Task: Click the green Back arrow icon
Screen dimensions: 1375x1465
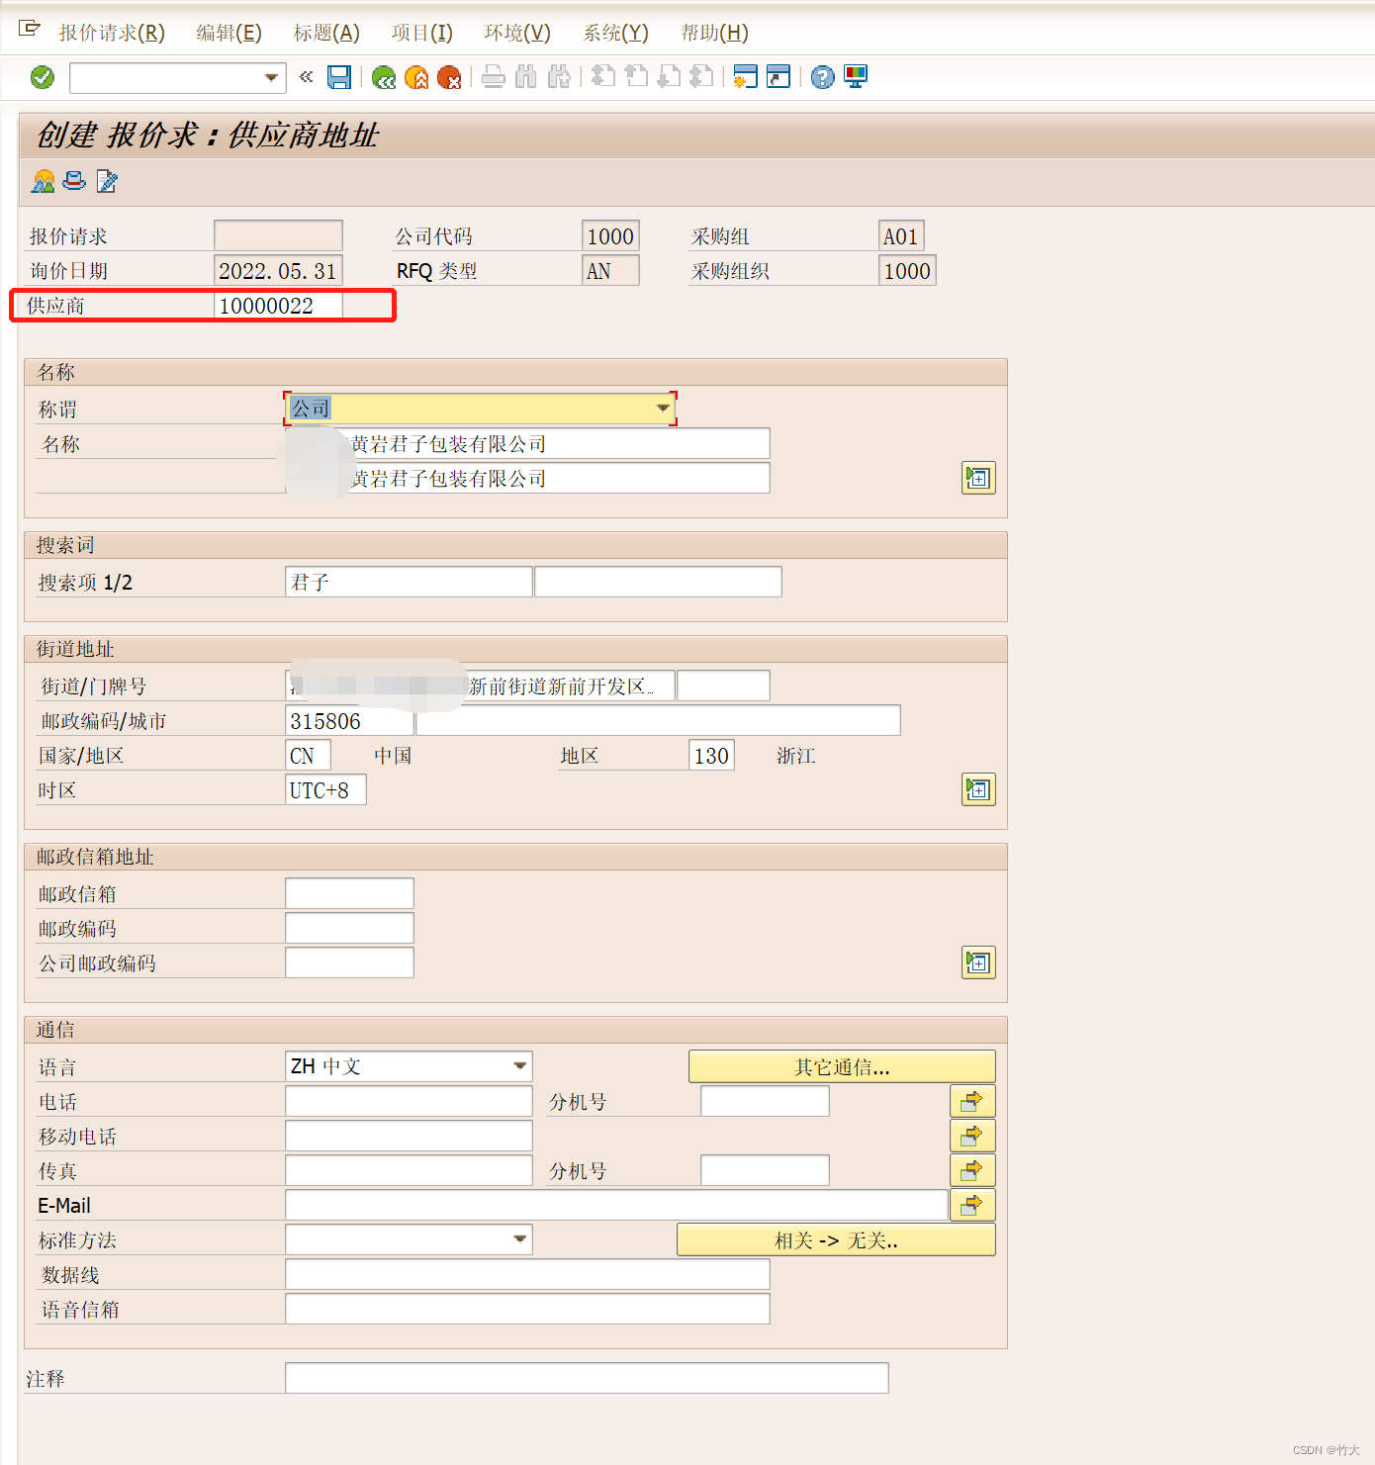Action: coord(384,77)
